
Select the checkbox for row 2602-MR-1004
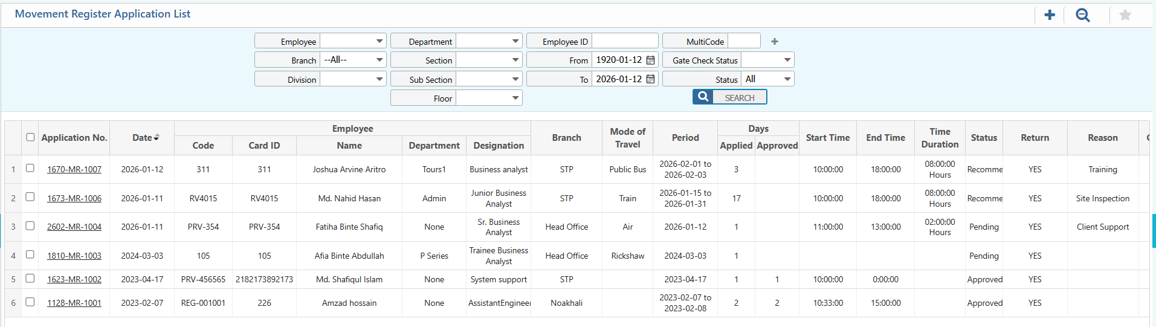[30, 226]
